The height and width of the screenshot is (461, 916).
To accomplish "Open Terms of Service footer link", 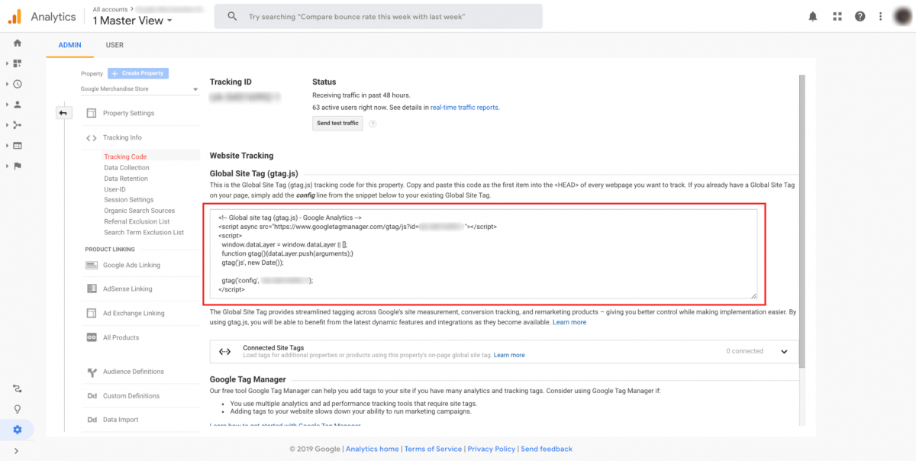I will 433,449.
